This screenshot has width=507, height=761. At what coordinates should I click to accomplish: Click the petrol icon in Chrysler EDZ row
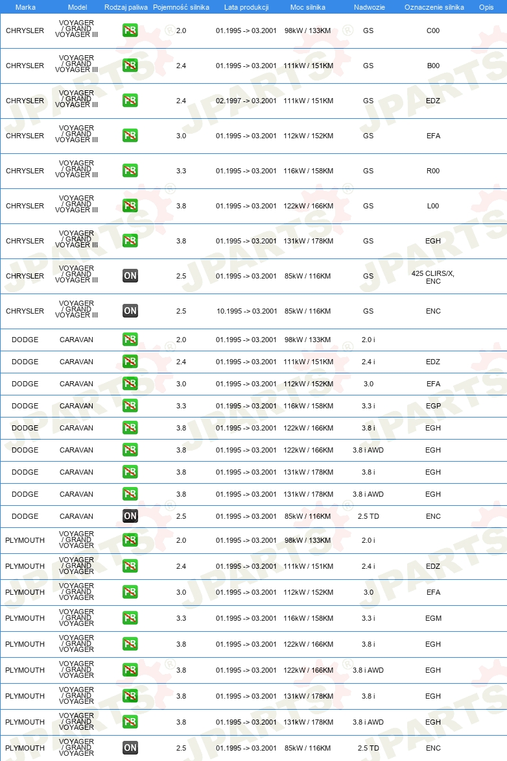(130, 101)
